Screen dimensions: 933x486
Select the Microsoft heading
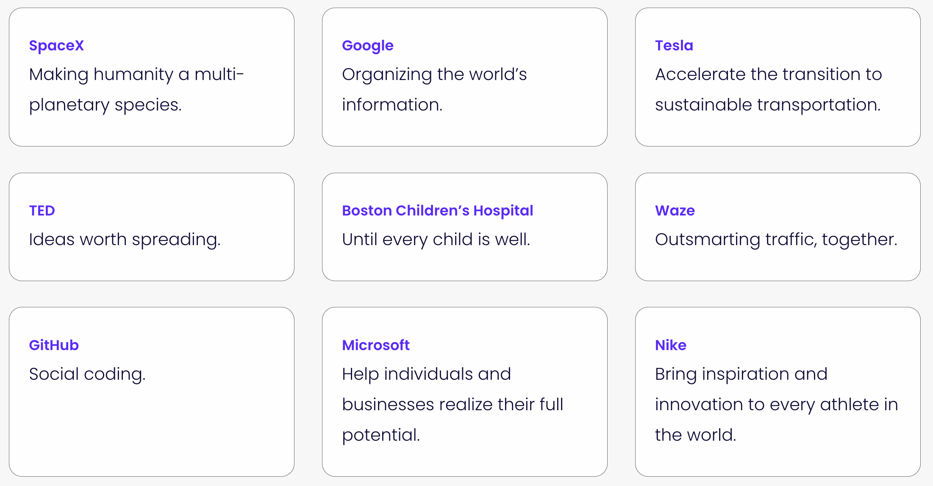(376, 345)
